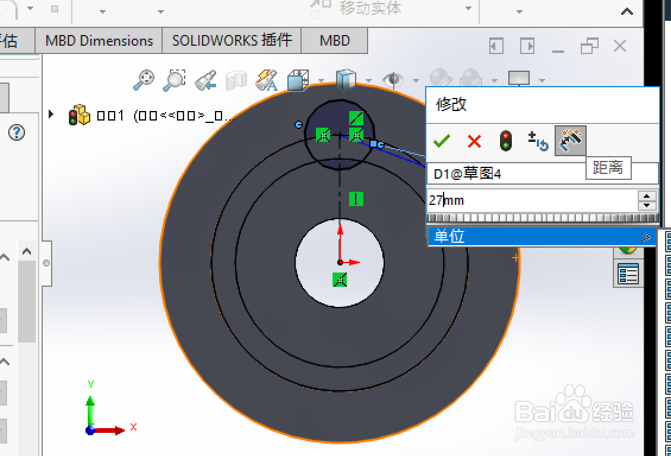Image resolution: width=671 pixels, height=456 pixels.
Task: Click the Display Style cube icon
Action: click(347, 79)
